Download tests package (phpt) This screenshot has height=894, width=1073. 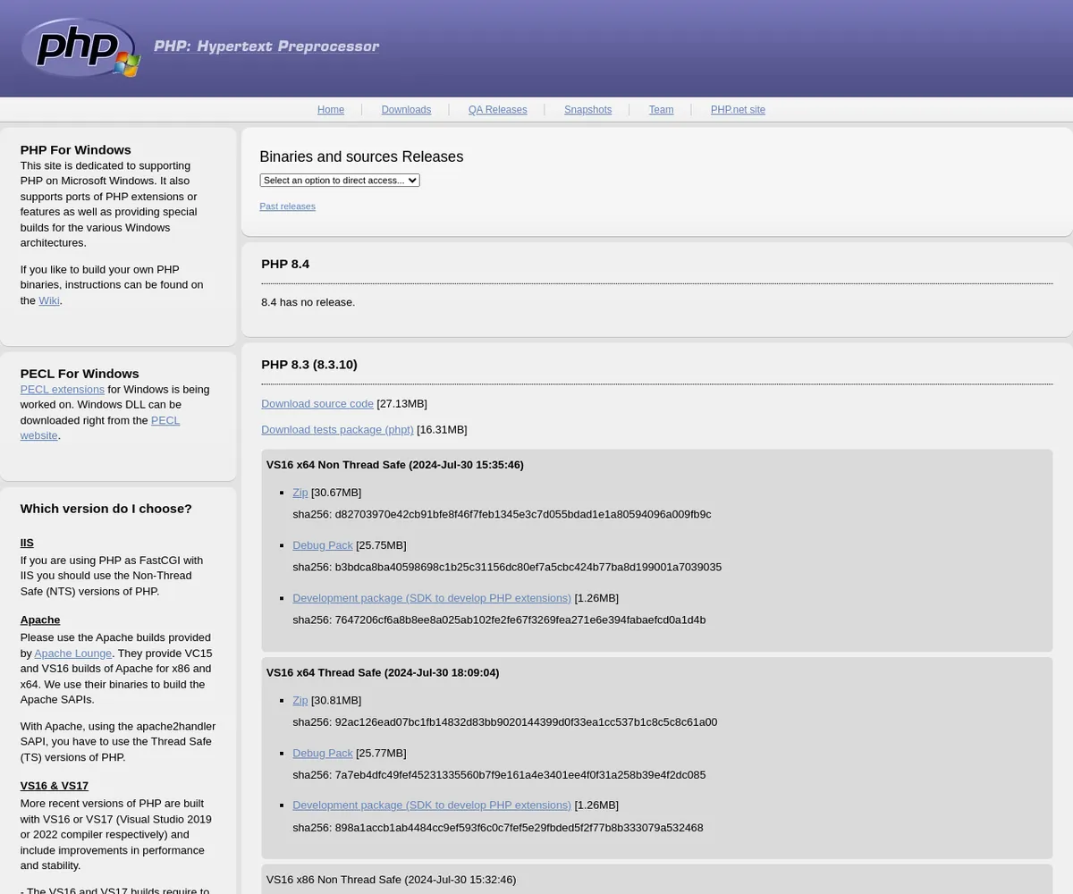coord(337,430)
